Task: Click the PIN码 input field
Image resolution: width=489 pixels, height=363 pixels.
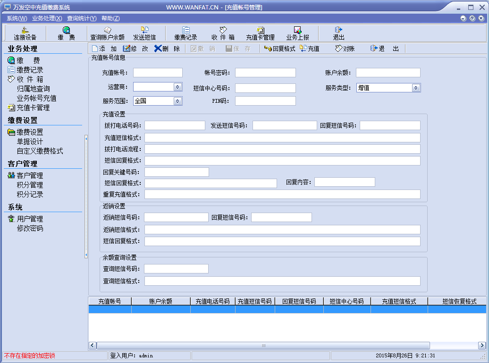Action: (x=265, y=101)
